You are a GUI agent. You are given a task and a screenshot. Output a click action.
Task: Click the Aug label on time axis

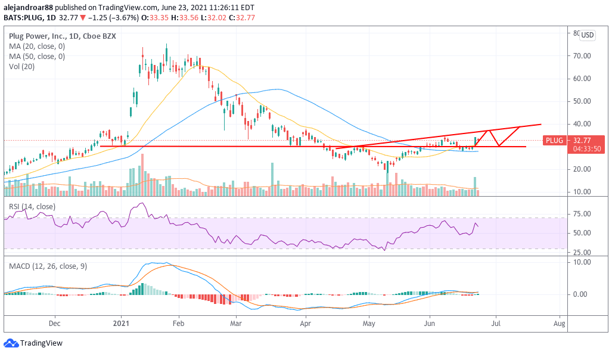coord(560,324)
